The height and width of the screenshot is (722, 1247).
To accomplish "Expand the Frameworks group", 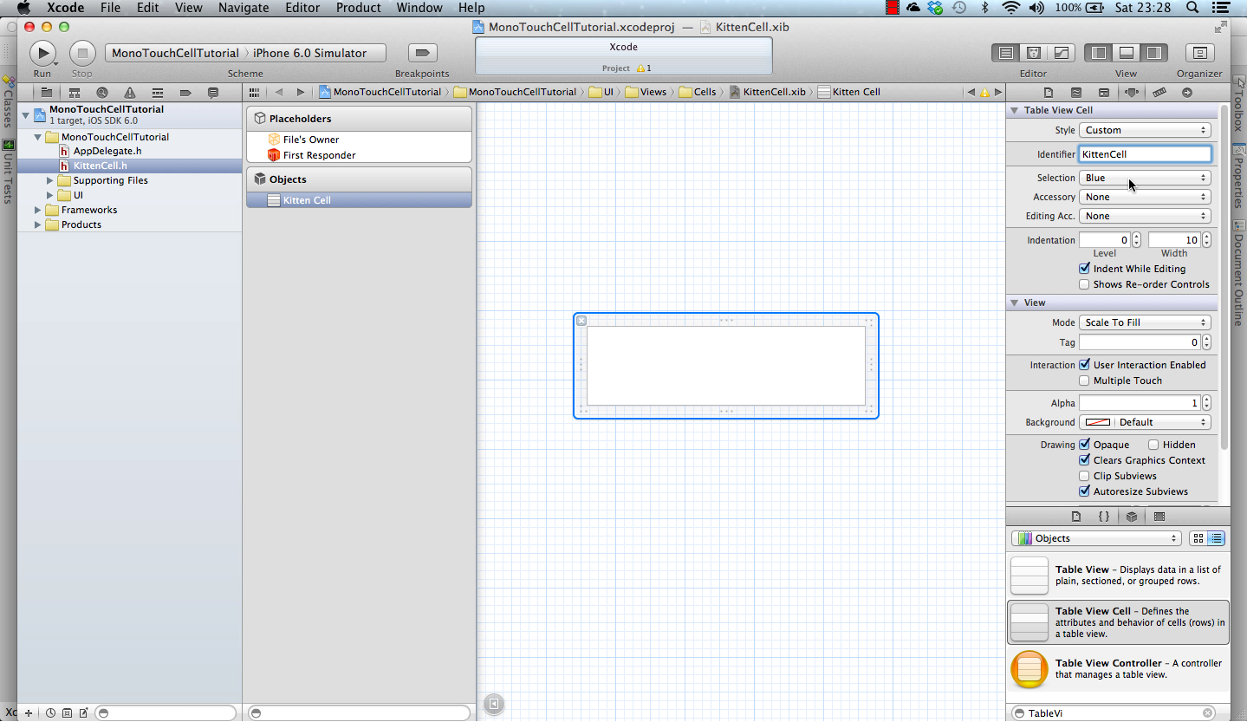I will [x=36, y=210].
